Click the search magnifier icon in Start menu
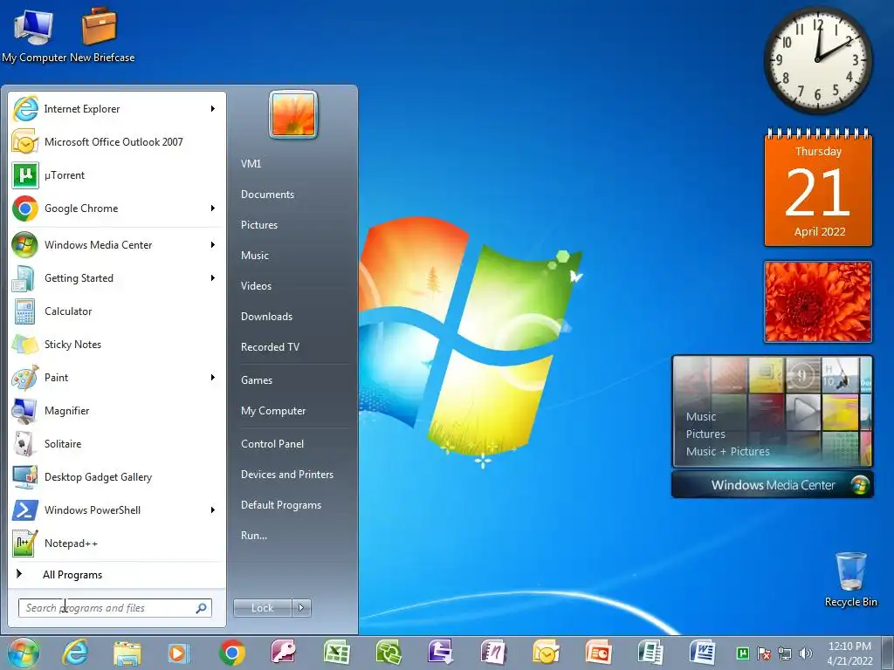This screenshot has height=670, width=894. (x=201, y=608)
